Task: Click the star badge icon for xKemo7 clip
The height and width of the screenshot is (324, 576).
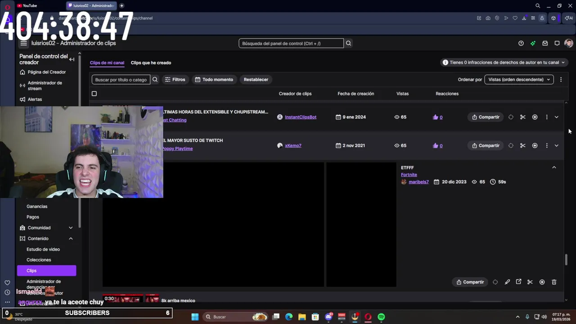Action: [535, 145]
